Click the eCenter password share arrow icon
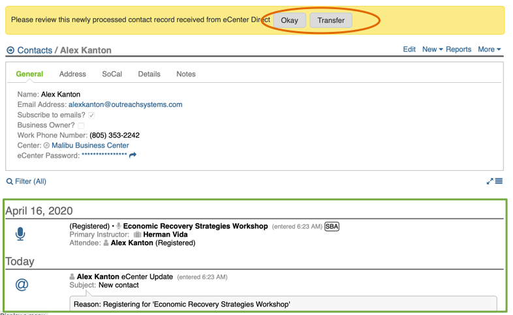The height and width of the screenshot is (315, 513). click(x=133, y=155)
